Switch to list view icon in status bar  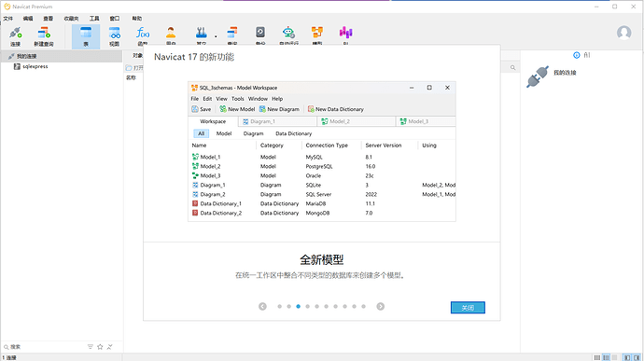pyautogui.click(x=597, y=357)
